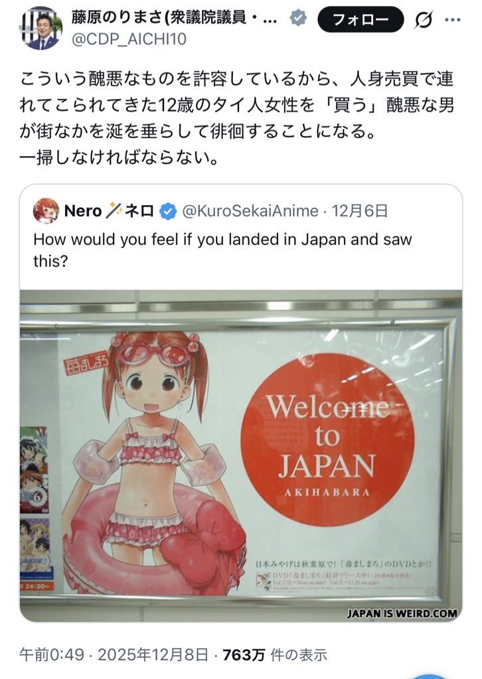Click the main post's Japanese text body
This screenshot has height=679, width=482.
(237, 118)
